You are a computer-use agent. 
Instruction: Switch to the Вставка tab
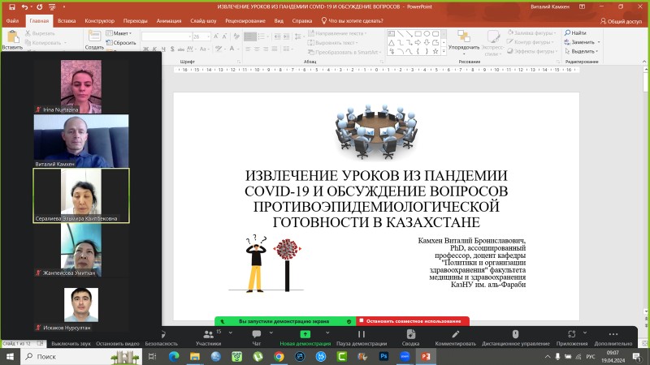(67, 21)
